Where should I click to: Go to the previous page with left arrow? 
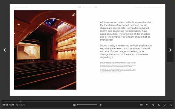pos(4,50)
